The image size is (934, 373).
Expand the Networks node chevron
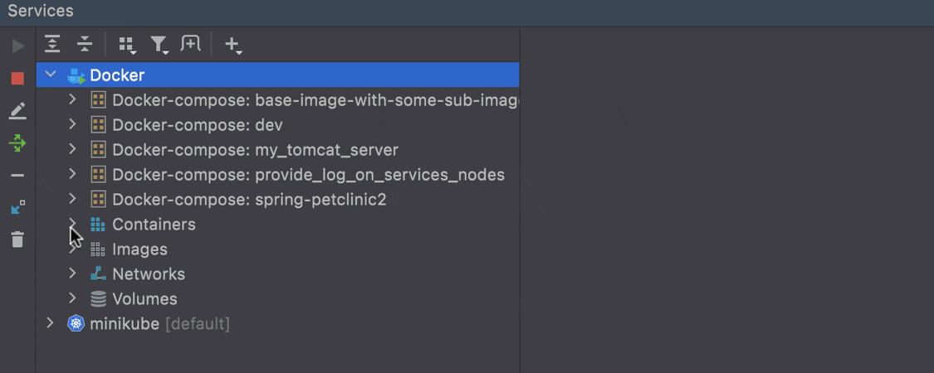[73, 273]
